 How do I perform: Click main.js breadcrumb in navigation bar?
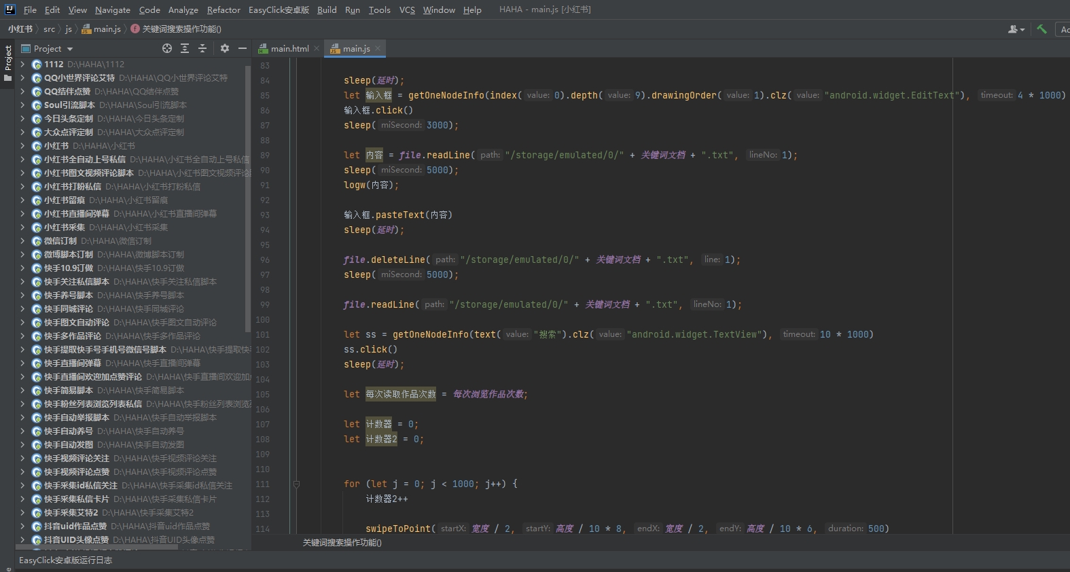(x=102, y=29)
